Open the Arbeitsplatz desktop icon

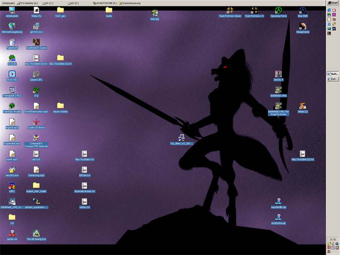pyautogui.click(x=12, y=12)
